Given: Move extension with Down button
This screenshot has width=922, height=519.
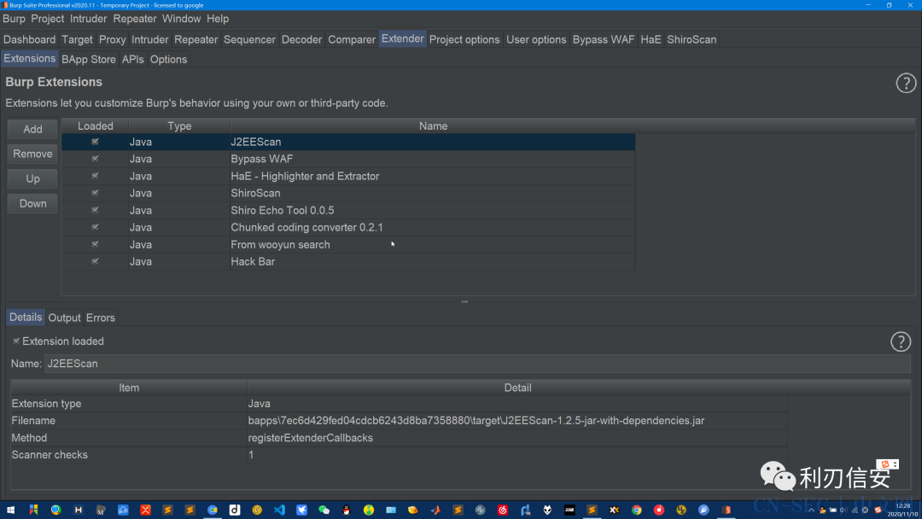Looking at the screenshot, I should click(x=32, y=203).
